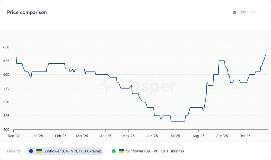Click the Feb '25 x-axis label
Viewport: 271px width, 160px height.
click(61, 136)
